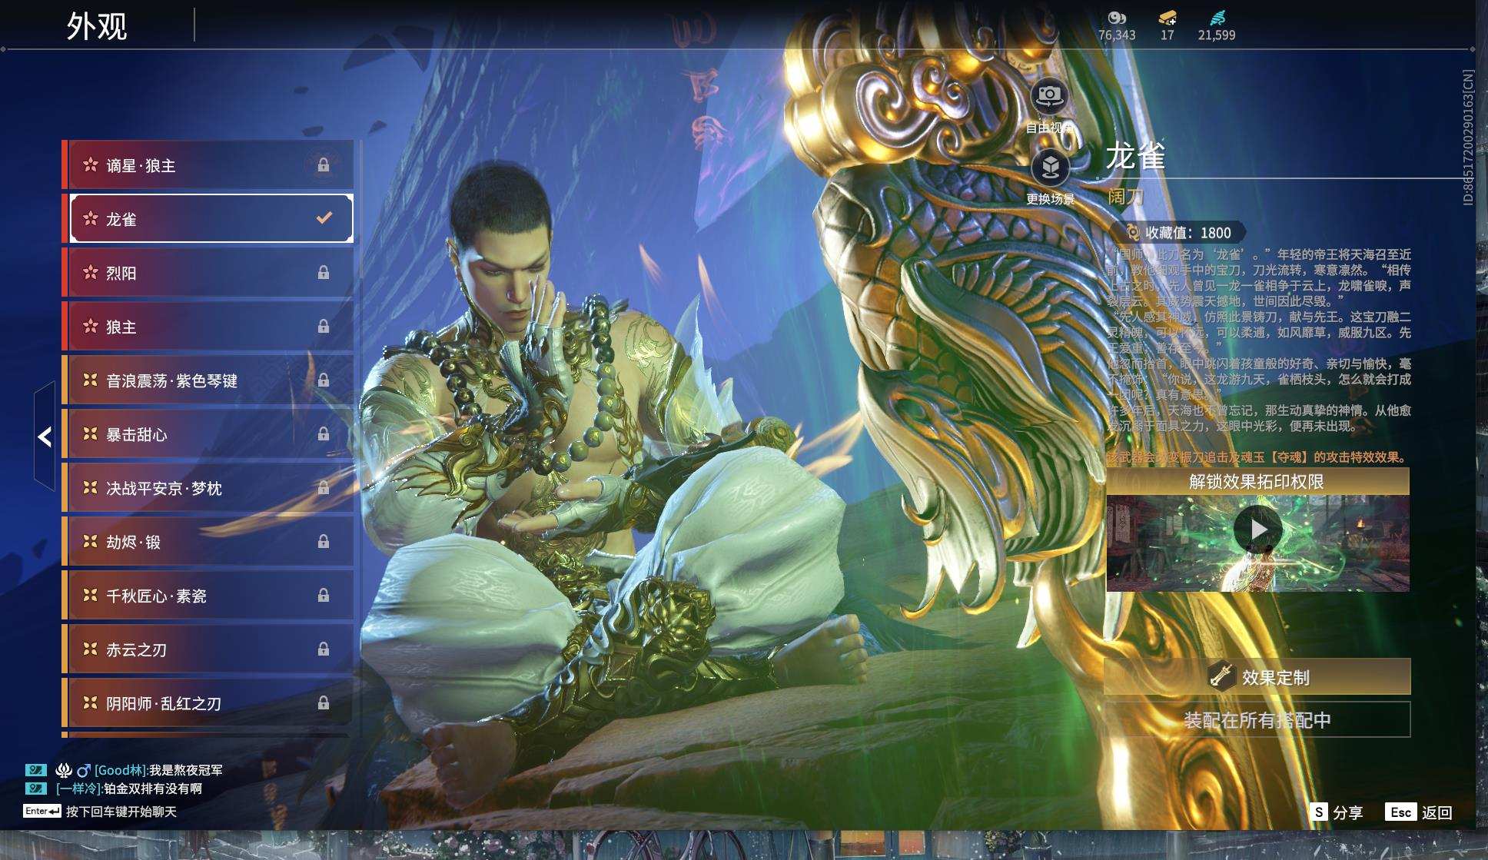Select 决战平安京·梦枕 skin

point(208,487)
